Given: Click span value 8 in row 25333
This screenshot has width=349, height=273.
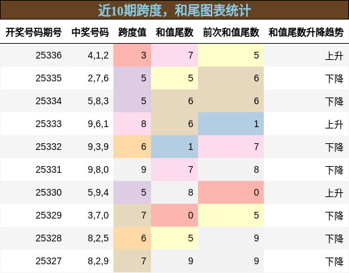Looking at the screenshot, I should [x=132, y=124].
